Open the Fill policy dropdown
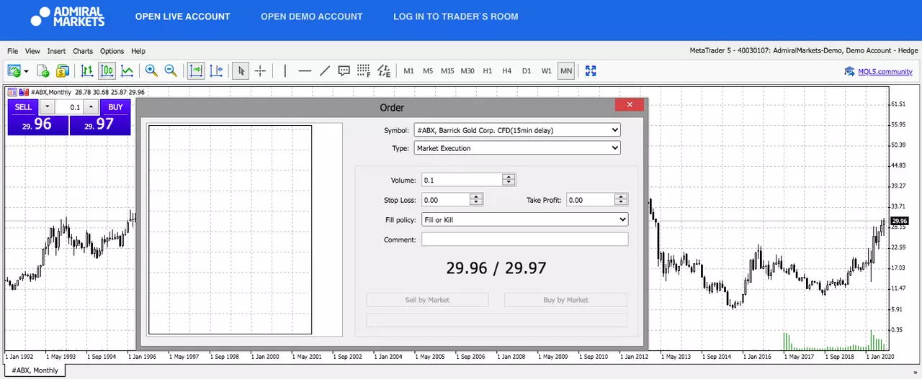The height and width of the screenshot is (379, 922). (525, 219)
